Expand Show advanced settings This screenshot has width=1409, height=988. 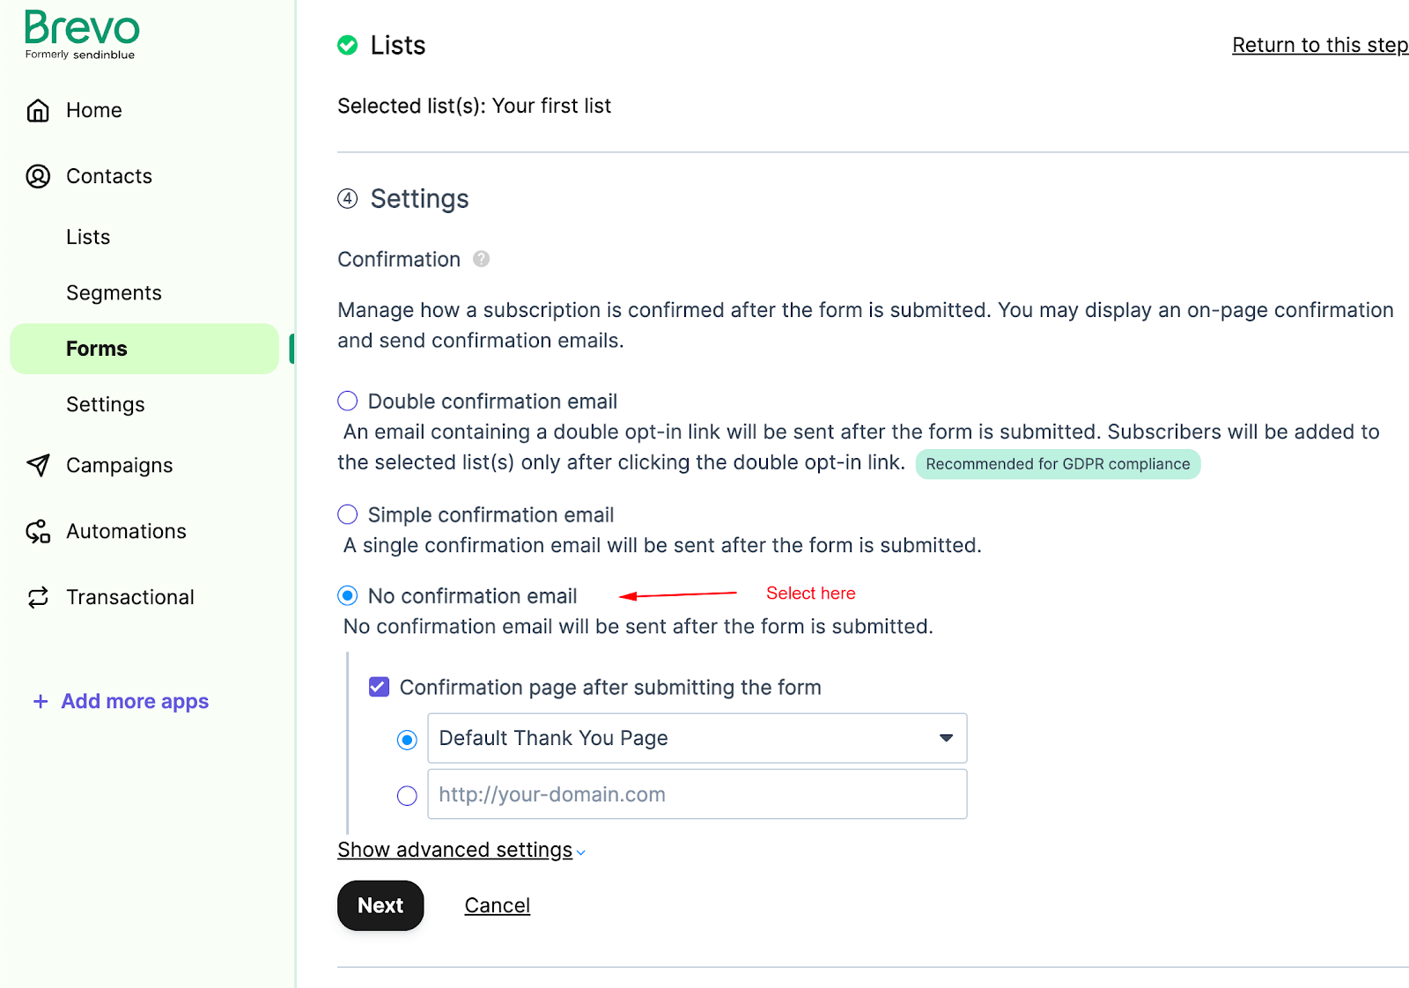pos(461,850)
